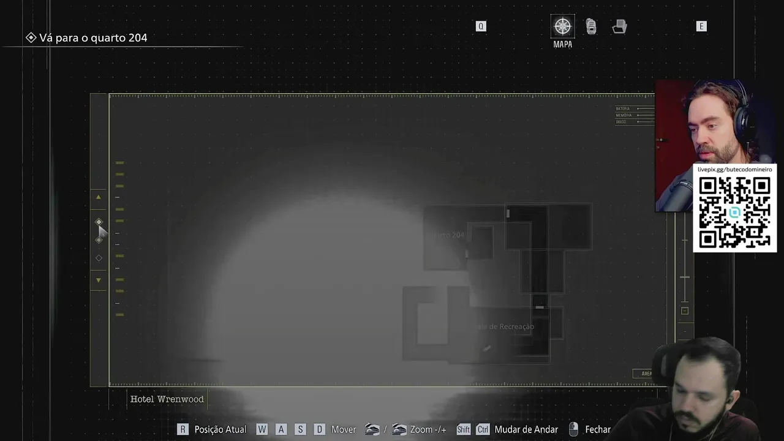Select the middle floor diamond marker
This screenshot has height=441, width=784.
click(99, 239)
